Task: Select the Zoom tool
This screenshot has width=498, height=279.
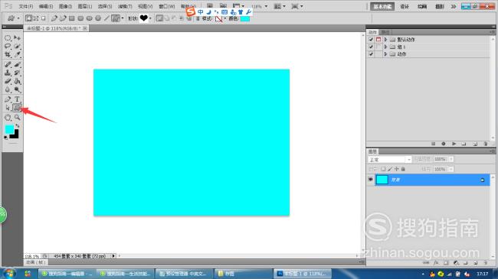Action: 17,118
